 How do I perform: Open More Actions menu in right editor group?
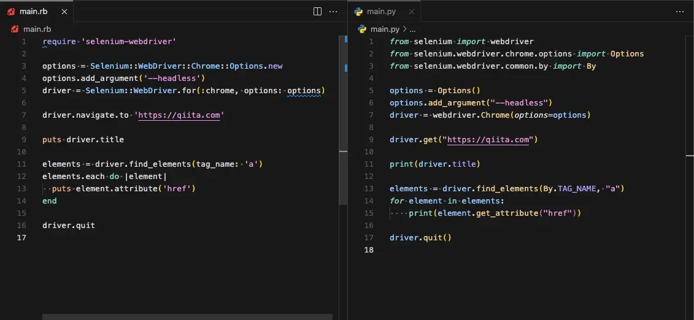[x=680, y=12]
